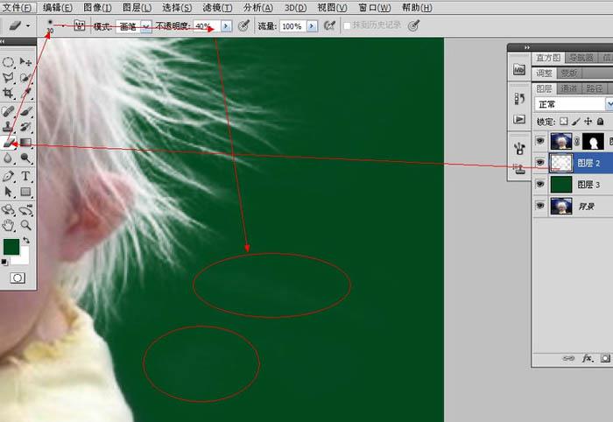Screen dimensions: 613x422
Task: Click the dark green foreground color swatch
Action: [x=11, y=247]
